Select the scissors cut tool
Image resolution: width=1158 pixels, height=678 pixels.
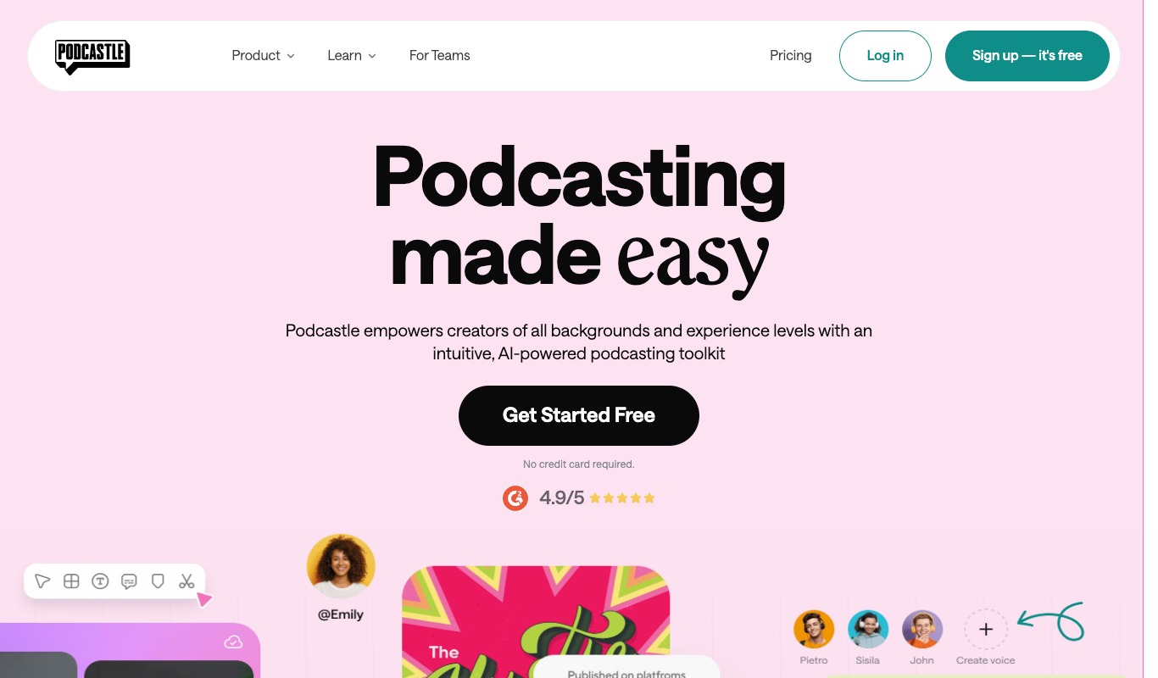tap(187, 581)
